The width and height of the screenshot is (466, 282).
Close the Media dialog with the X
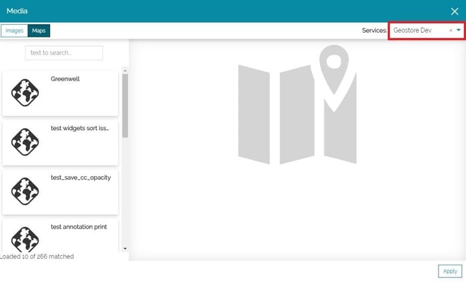[x=455, y=11]
